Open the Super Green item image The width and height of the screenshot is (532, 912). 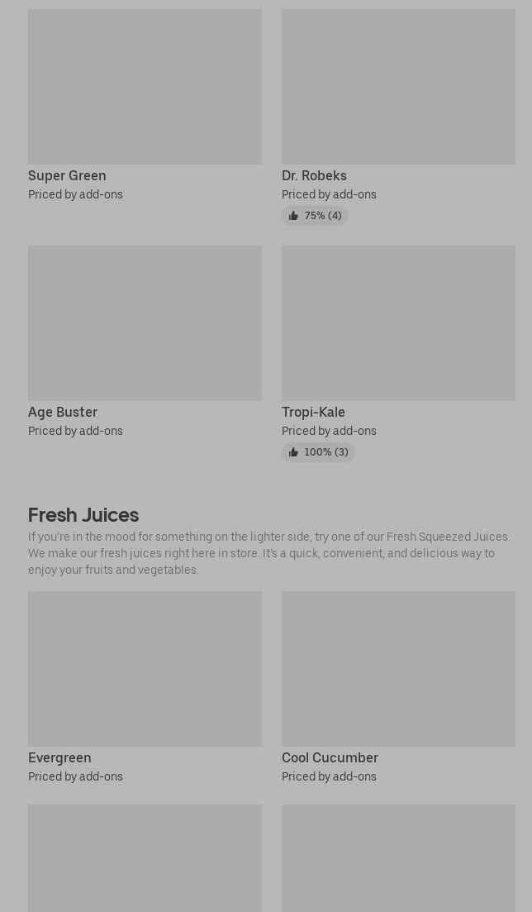click(x=145, y=87)
